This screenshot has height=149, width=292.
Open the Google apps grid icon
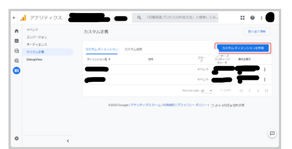(242, 18)
